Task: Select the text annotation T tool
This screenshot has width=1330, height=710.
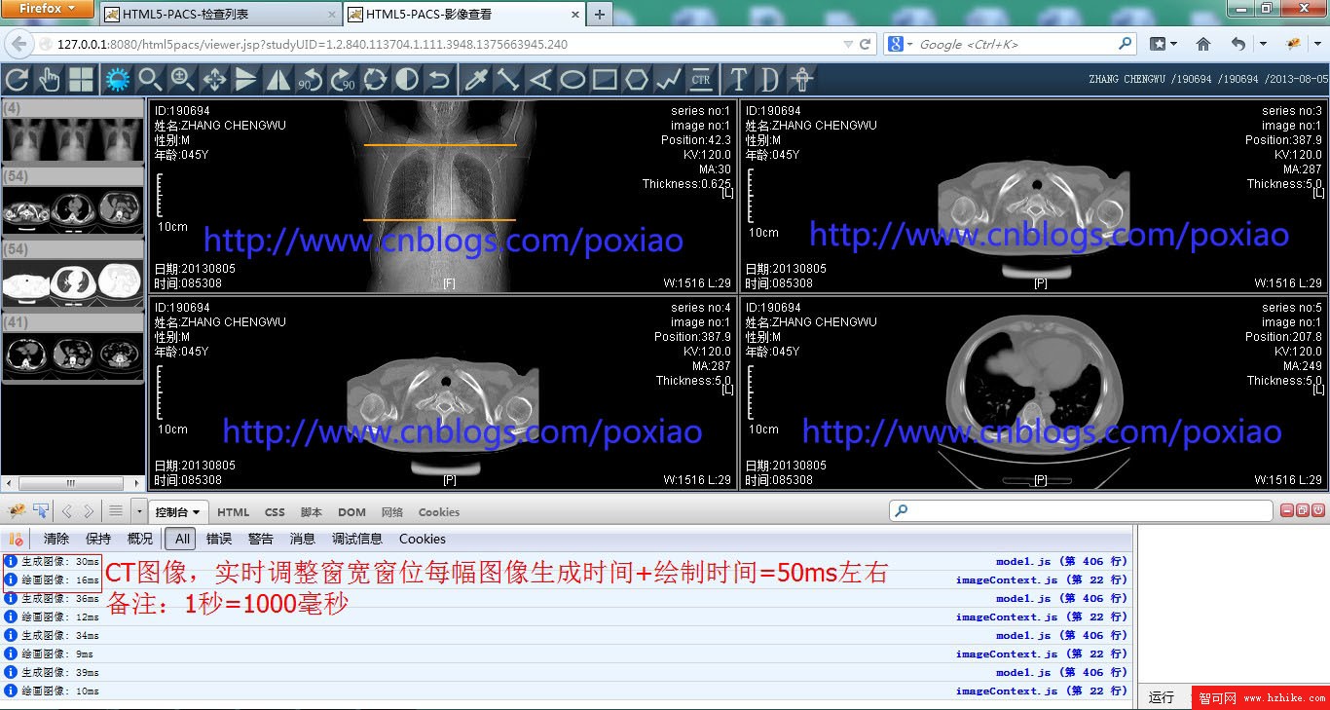Action: (x=738, y=80)
